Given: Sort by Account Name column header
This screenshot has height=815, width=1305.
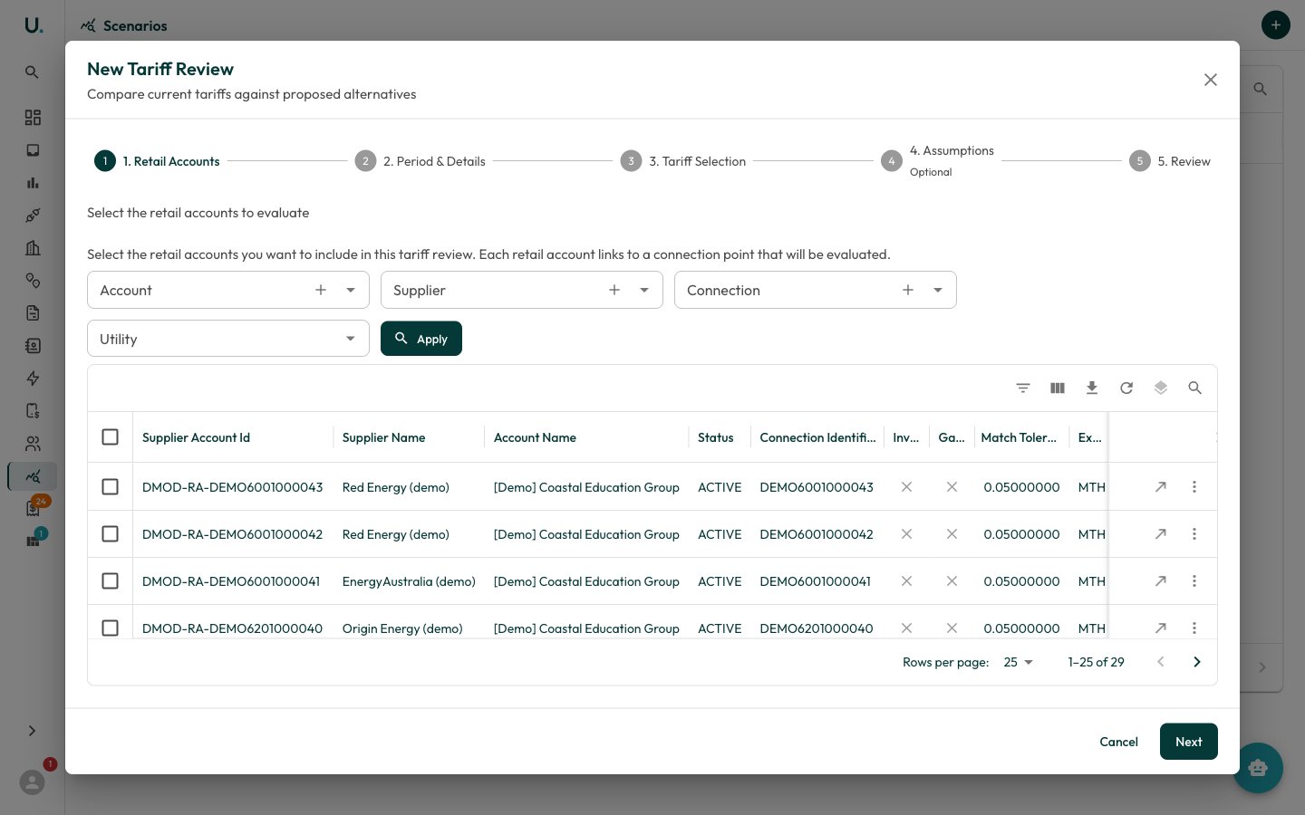Looking at the screenshot, I should pos(535,437).
